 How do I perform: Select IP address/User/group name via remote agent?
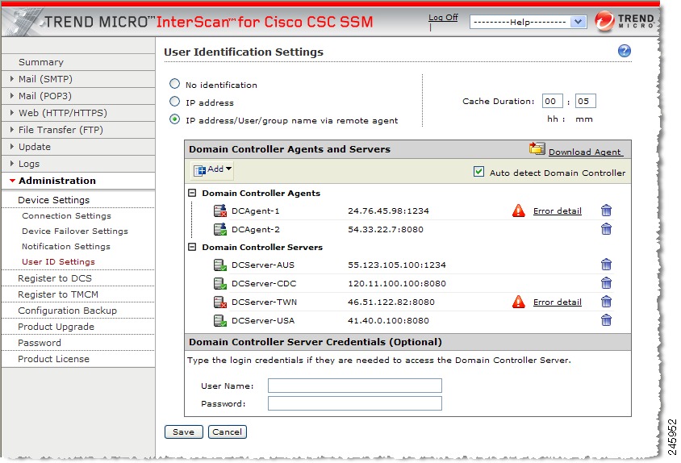click(x=174, y=119)
